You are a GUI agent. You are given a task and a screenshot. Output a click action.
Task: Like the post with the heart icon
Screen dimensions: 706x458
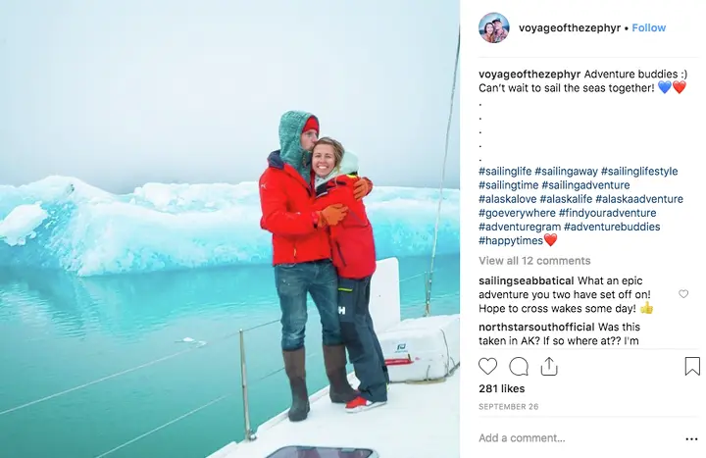487,367
